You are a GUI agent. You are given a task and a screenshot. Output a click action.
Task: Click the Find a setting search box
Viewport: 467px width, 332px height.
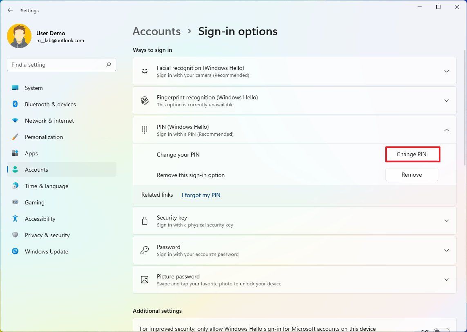coord(61,64)
